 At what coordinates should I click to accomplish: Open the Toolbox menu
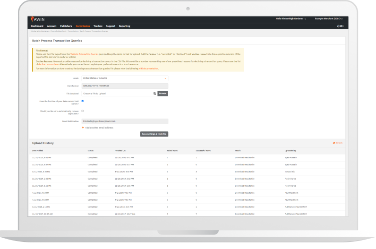[x=98, y=26]
